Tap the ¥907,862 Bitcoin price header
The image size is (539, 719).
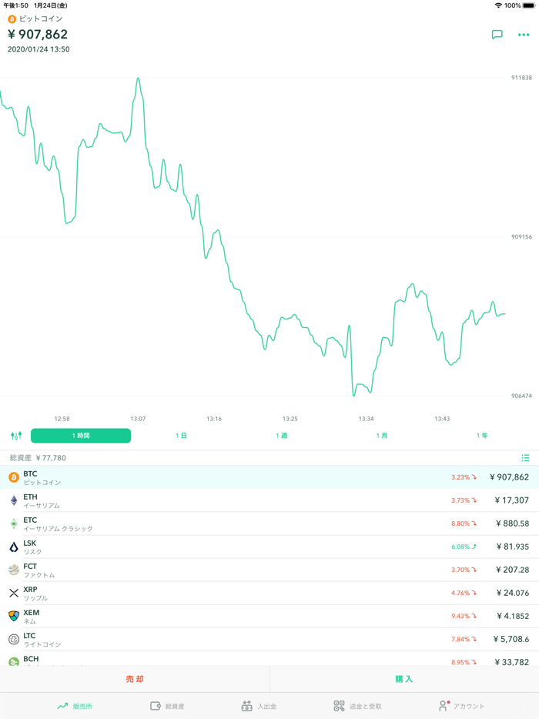pos(37,35)
